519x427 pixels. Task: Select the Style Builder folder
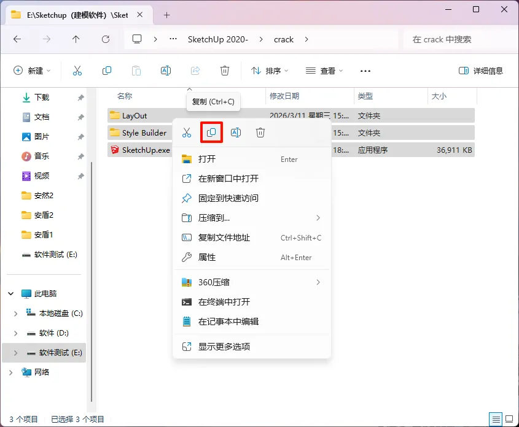144,133
